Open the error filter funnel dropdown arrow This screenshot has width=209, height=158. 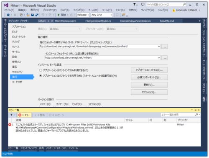pos(15,115)
